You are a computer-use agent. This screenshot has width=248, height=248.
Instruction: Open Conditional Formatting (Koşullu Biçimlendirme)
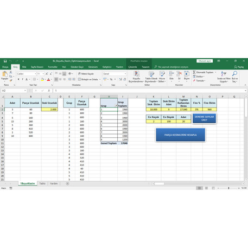(137, 77)
